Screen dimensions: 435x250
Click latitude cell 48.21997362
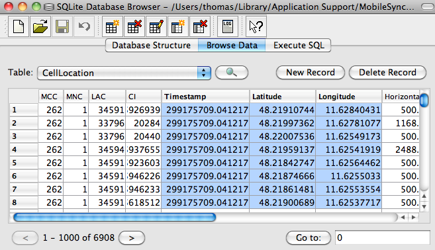283,123
